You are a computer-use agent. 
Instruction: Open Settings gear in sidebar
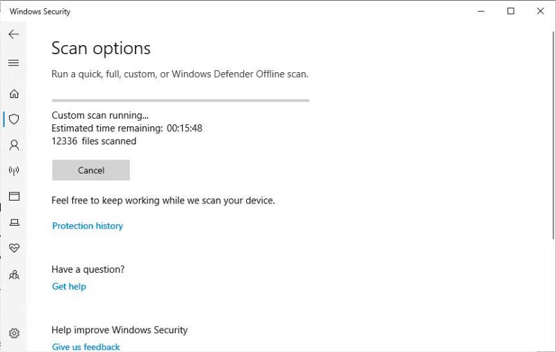coord(14,334)
